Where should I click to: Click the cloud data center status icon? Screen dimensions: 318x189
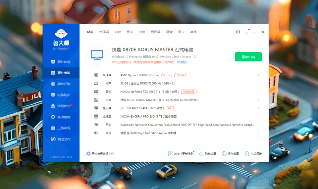[x=88, y=154]
